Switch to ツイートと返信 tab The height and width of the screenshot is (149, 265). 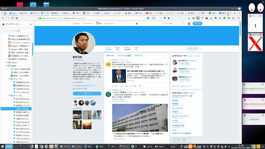[x=124, y=55]
